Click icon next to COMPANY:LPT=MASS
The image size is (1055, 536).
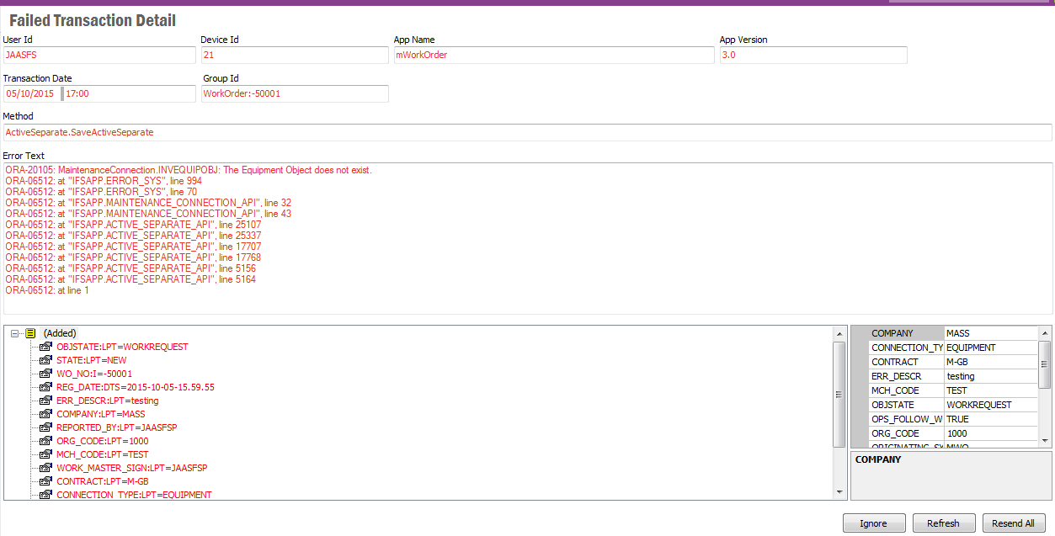point(46,414)
